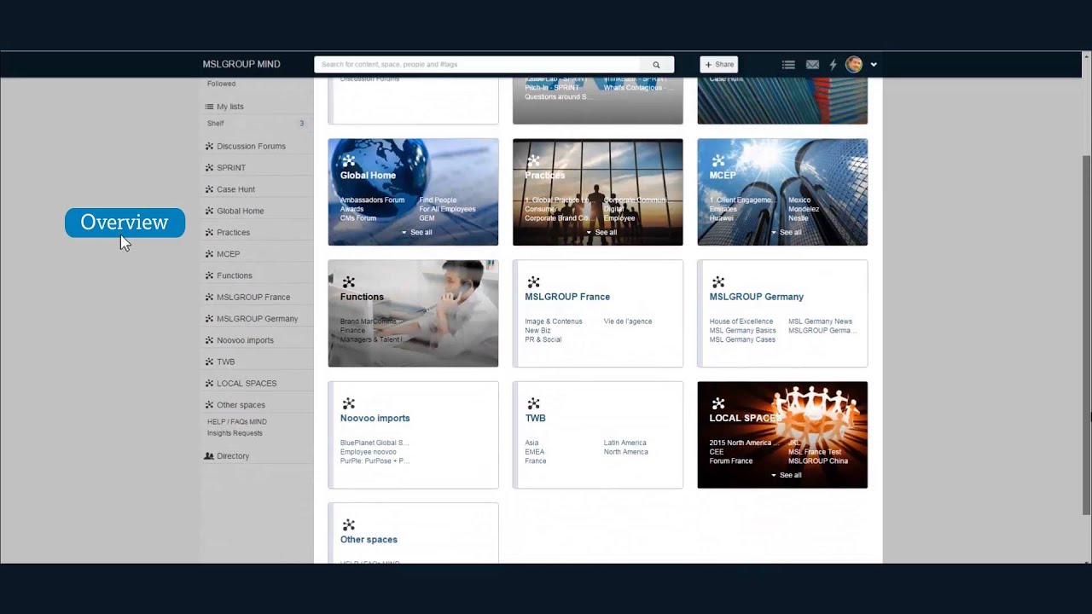Click the space icon on MSLGROUP France card
This screenshot has height=614, width=1092.
[x=533, y=282]
